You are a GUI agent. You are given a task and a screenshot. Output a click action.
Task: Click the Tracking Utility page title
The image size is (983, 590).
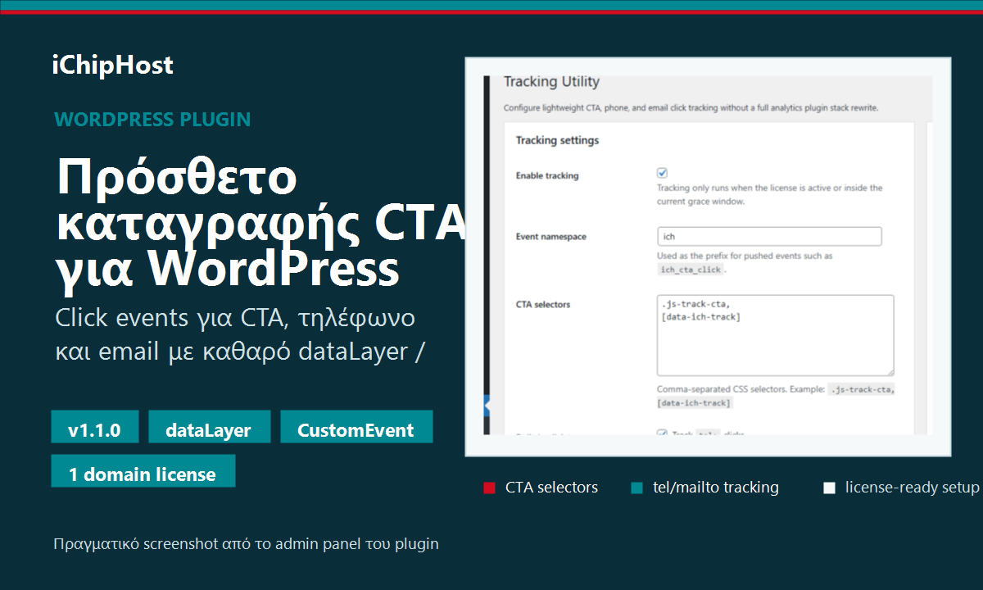coord(551,82)
